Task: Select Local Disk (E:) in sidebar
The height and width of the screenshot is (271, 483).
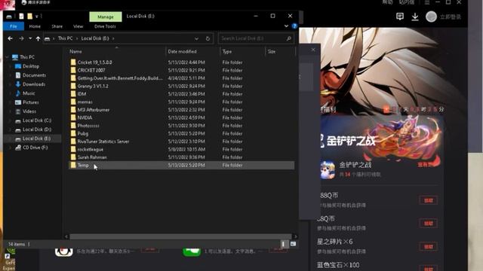Action: point(37,139)
